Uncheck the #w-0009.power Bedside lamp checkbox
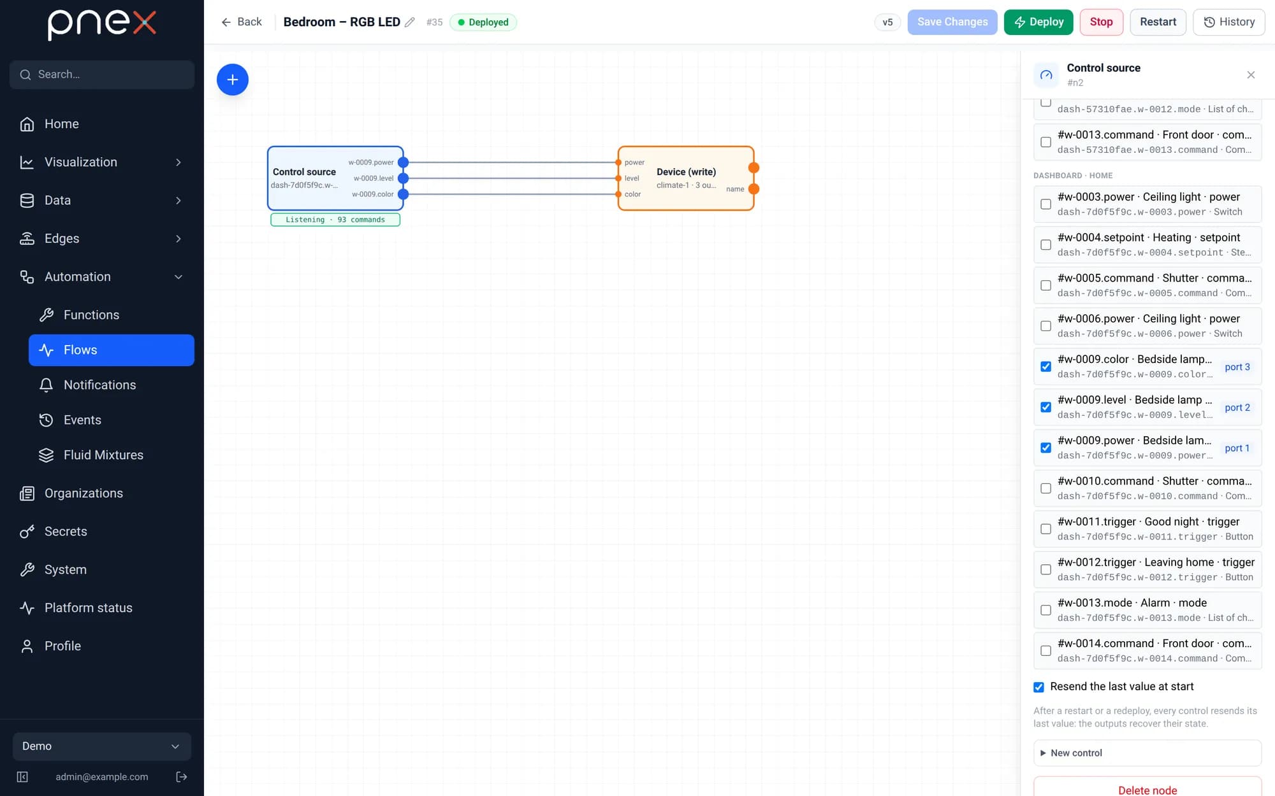This screenshot has height=796, width=1275. 1045,448
